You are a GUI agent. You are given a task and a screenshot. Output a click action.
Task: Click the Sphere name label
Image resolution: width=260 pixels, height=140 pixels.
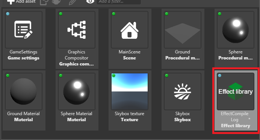tap(236, 52)
